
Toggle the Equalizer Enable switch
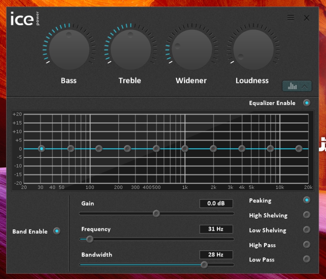[306, 103]
